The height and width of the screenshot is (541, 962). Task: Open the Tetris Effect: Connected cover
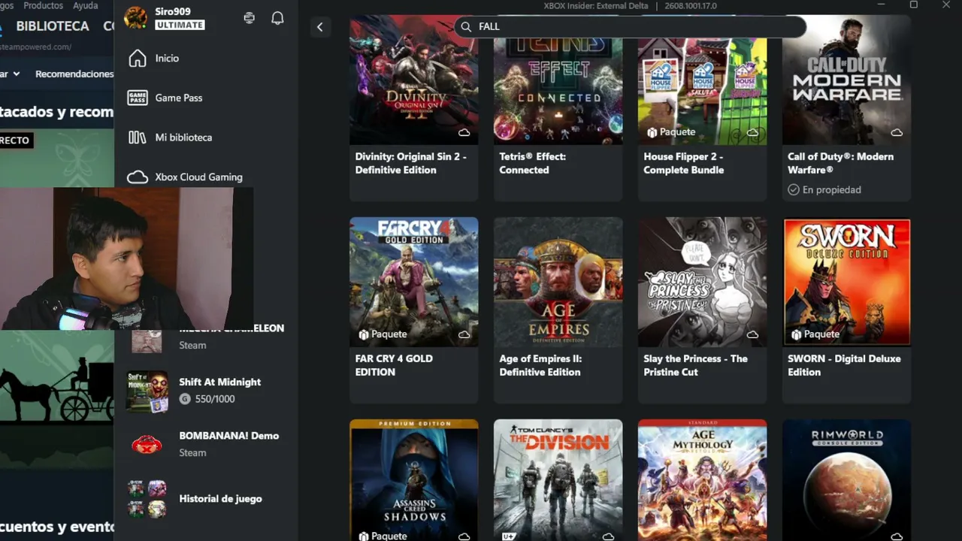tap(558, 80)
